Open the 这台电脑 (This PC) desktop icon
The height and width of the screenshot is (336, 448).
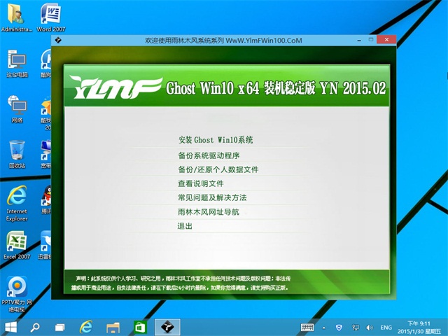point(17,64)
